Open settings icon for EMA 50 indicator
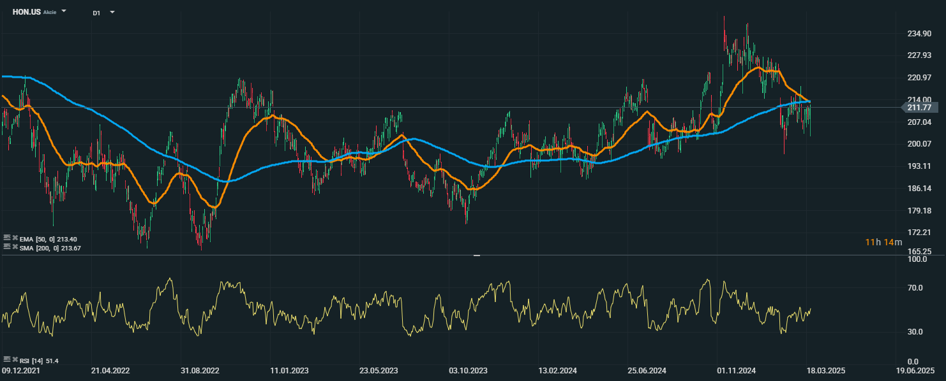946x381 pixels. [7, 238]
